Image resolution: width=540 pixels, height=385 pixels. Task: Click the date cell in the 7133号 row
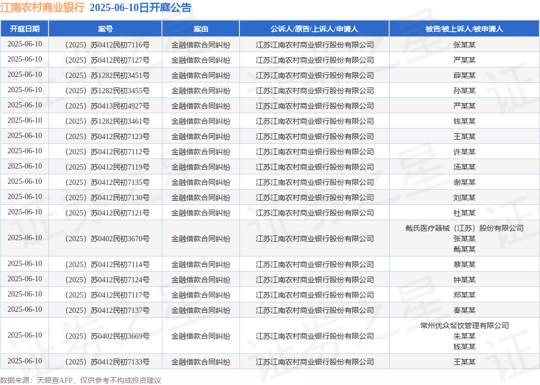(x=24, y=361)
